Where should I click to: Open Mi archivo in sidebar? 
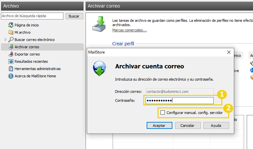(x=22, y=32)
